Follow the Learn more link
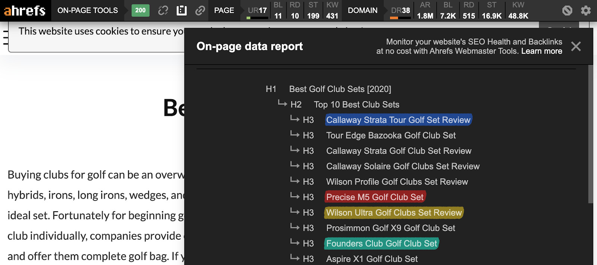 [x=541, y=51]
